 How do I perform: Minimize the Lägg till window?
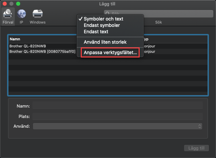point(11,4)
